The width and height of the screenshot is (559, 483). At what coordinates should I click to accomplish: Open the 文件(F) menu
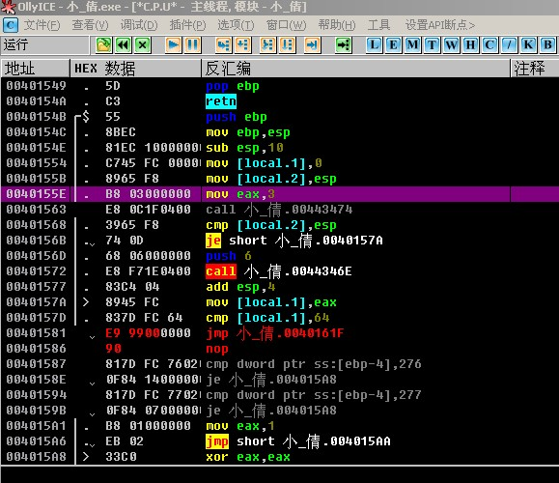[x=42, y=25]
